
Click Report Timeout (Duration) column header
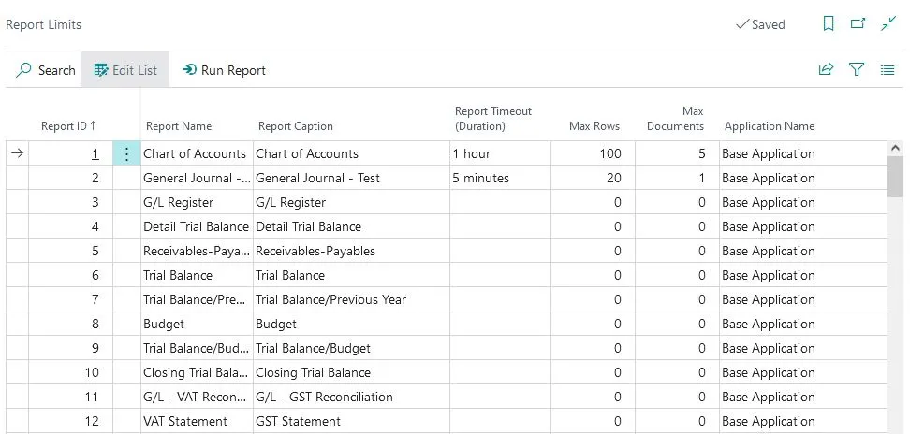[x=493, y=119]
